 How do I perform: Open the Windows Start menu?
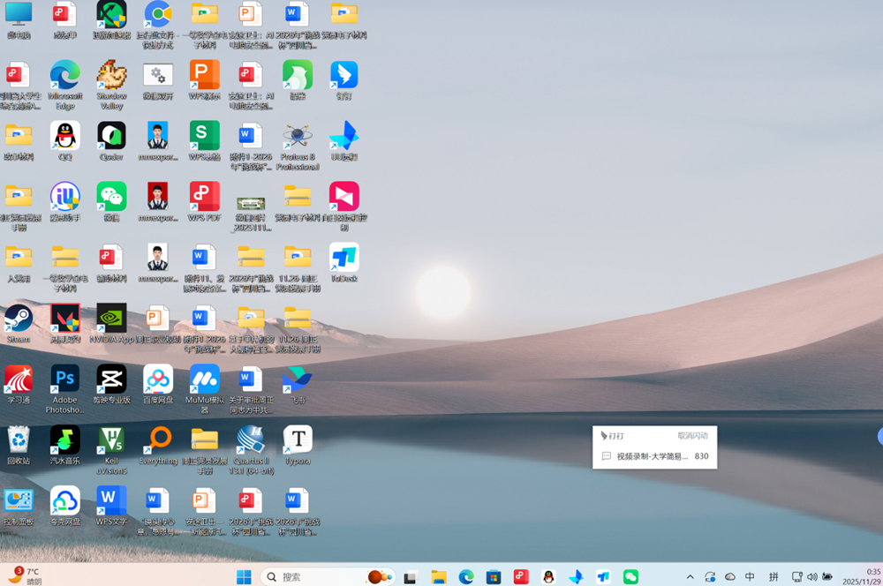(x=244, y=577)
